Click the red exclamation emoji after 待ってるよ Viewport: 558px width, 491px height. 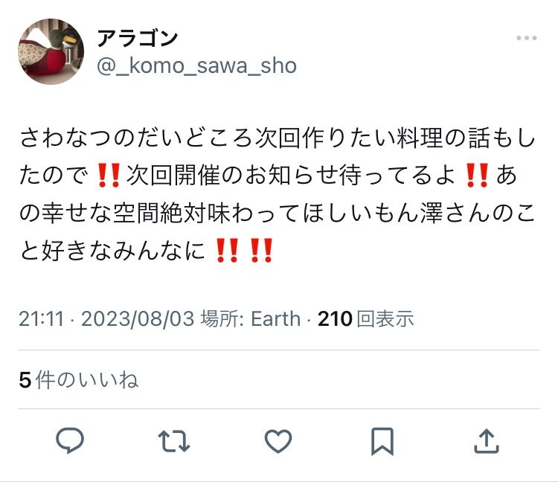pos(477,176)
